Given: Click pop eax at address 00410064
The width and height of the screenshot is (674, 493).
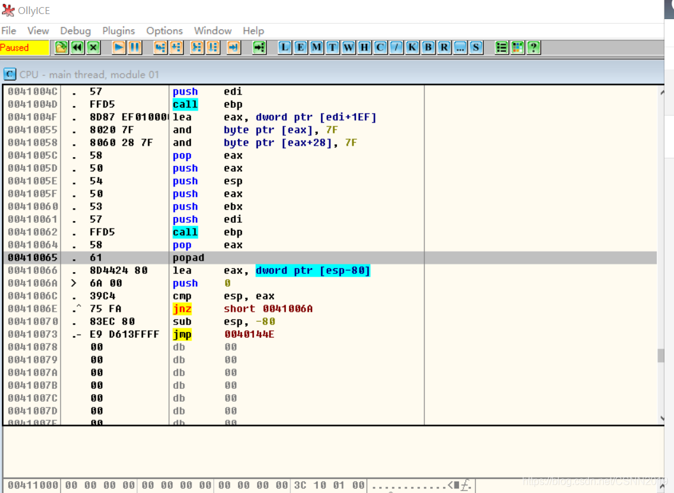Looking at the screenshot, I should click(207, 245).
